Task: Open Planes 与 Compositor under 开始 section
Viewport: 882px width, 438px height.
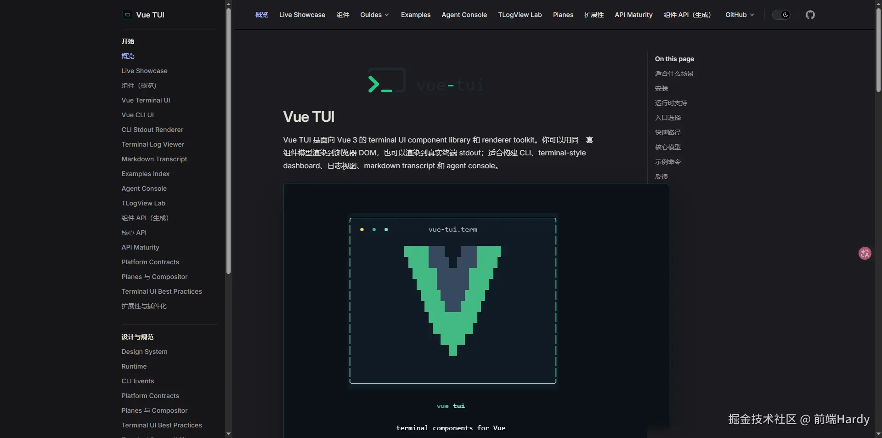Action: click(154, 277)
